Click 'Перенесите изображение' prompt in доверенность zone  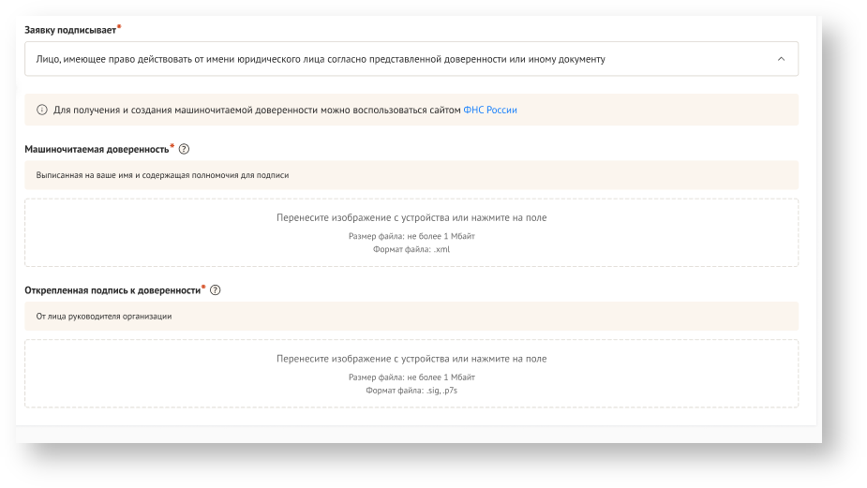[x=411, y=218]
